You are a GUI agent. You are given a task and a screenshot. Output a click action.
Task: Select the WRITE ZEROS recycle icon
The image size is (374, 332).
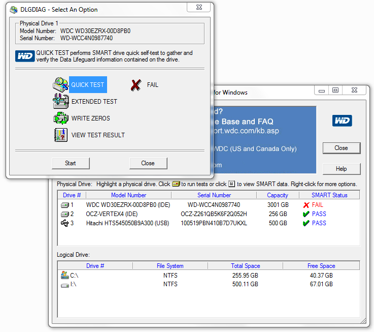[x=60, y=118]
